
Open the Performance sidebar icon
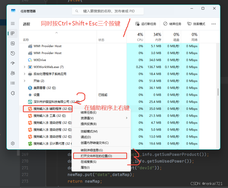tap(13, 43)
